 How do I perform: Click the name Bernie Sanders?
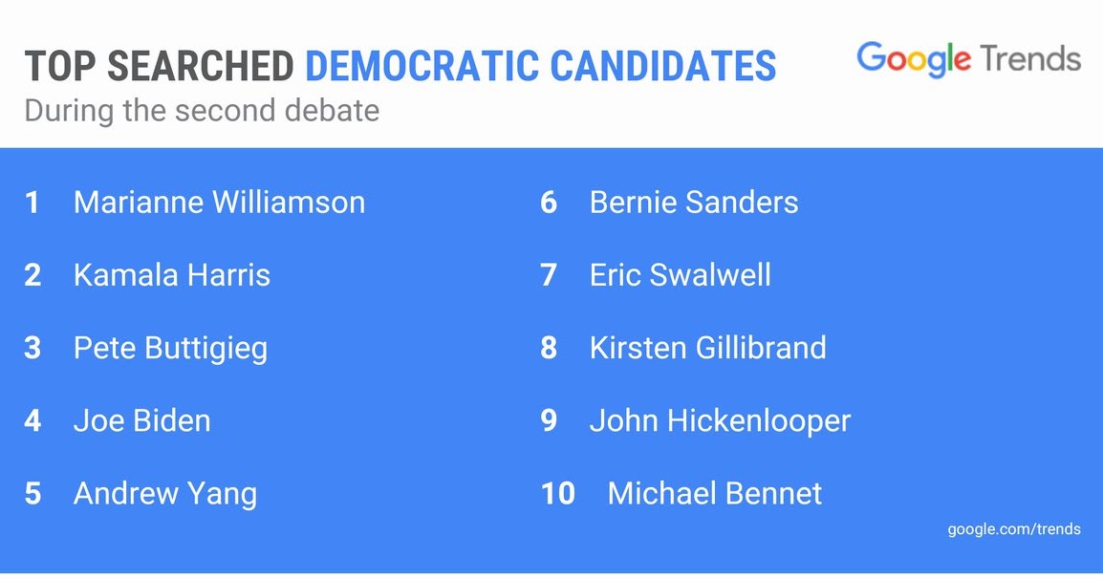pyautogui.click(x=694, y=203)
